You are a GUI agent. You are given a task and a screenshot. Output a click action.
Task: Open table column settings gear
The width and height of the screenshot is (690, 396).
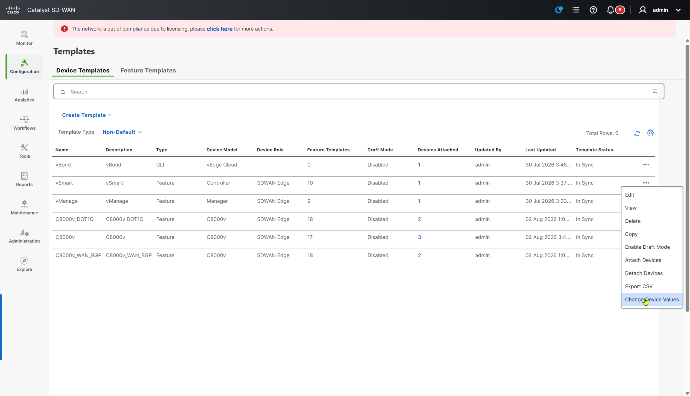point(650,133)
